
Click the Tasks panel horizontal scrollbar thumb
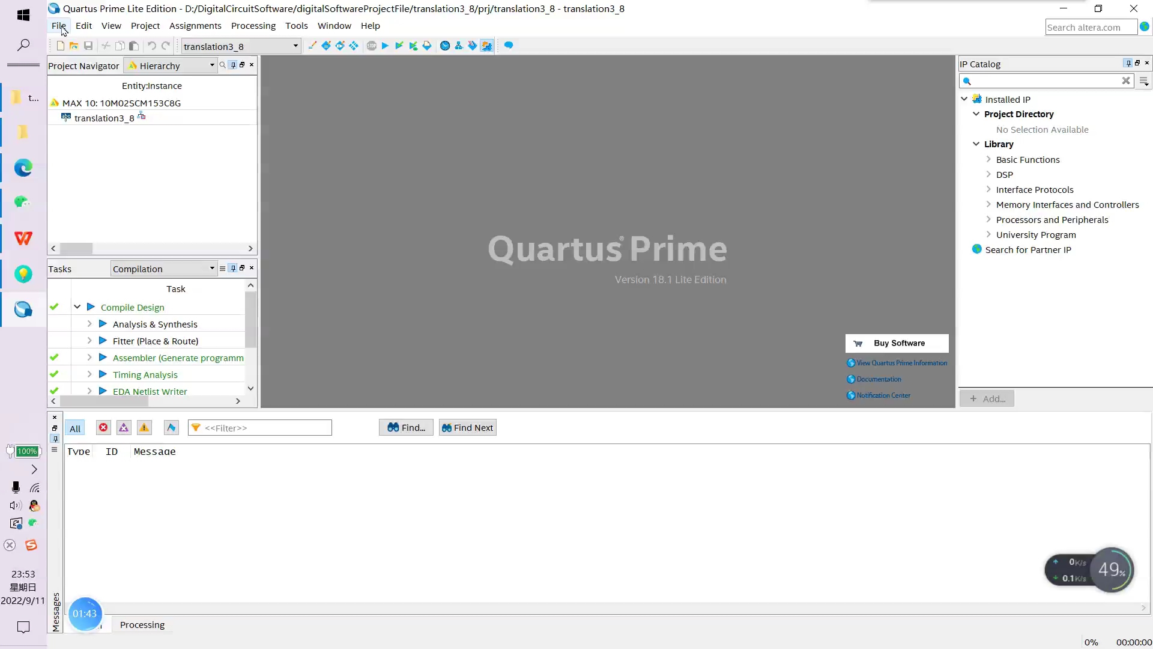[104, 401]
